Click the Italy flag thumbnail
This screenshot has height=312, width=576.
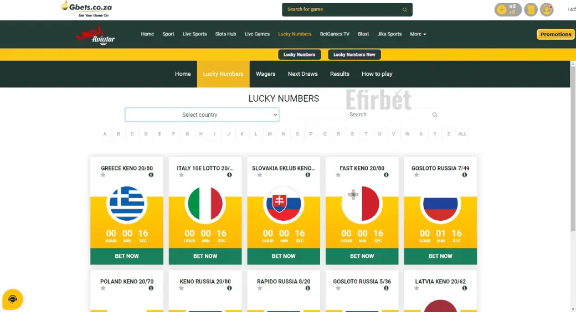(205, 204)
